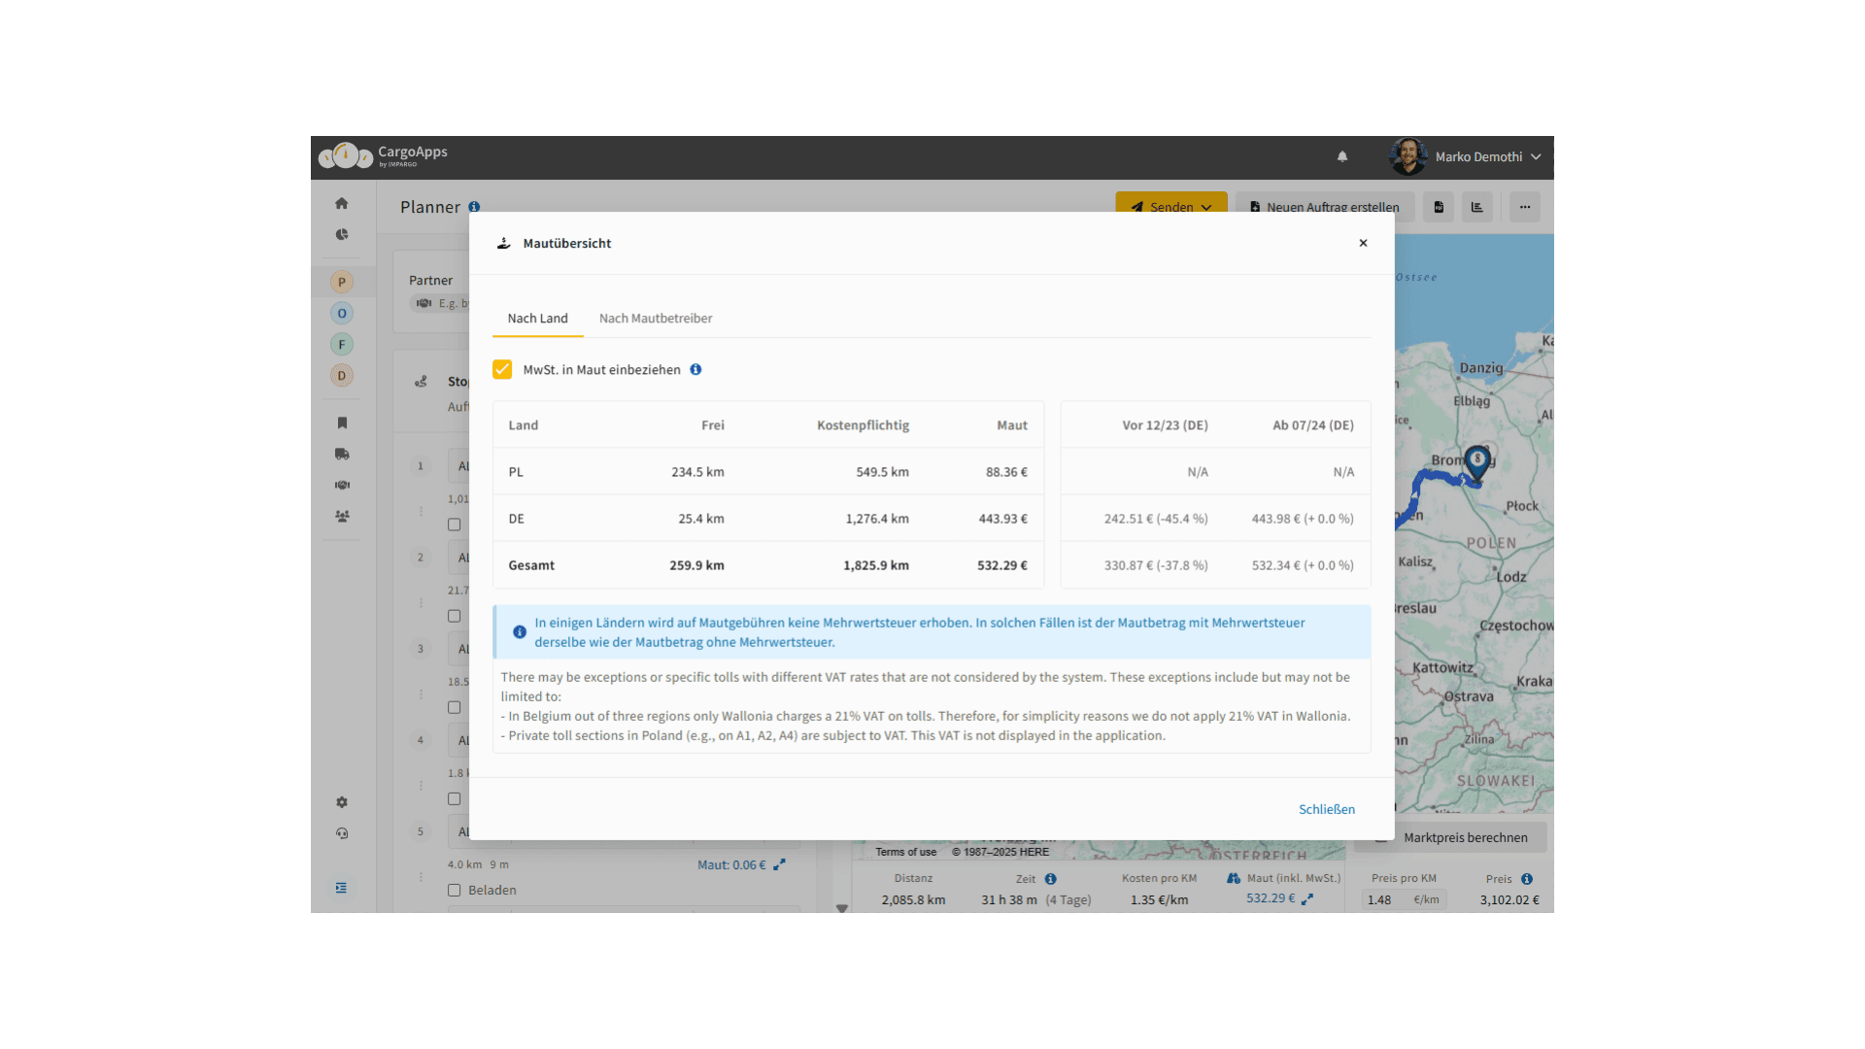Viewport: 1865px width, 1049px height.
Task: Open the bookmark icon in sidebar
Action: [x=342, y=423]
